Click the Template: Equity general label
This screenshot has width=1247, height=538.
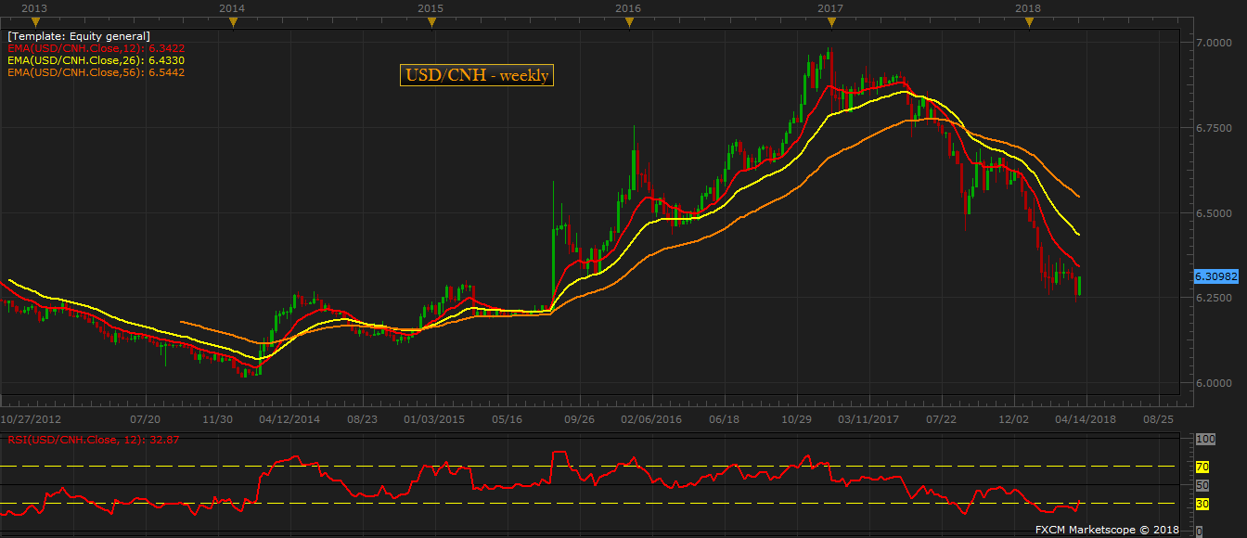point(78,36)
